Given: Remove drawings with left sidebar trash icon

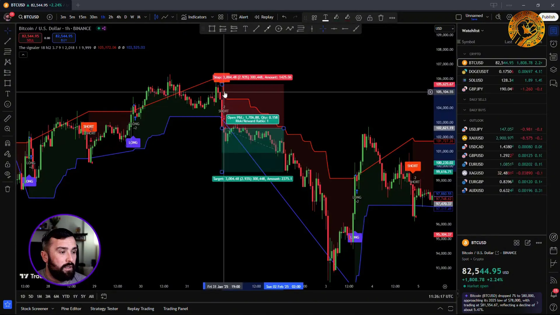Looking at the screenshot, I should tap(8, 189).
